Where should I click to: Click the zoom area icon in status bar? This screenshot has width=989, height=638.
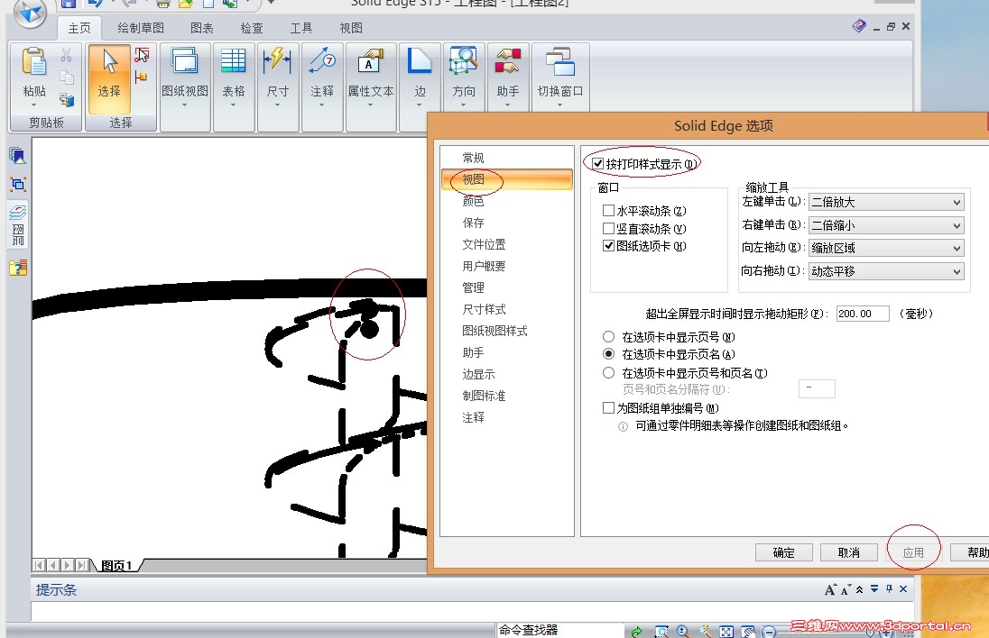coord(661,631)
